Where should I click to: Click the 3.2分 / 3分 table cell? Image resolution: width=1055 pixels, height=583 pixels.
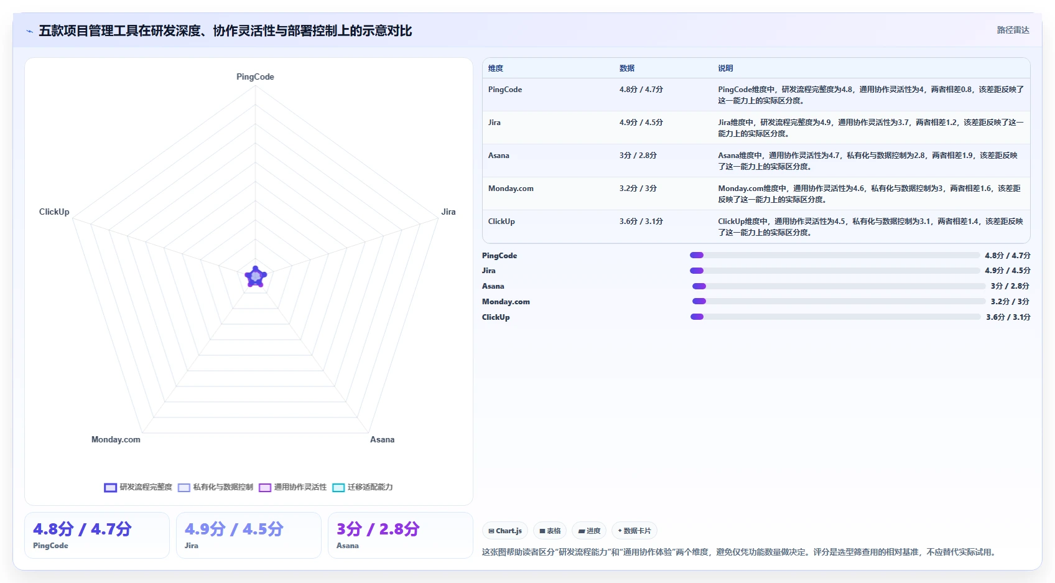point(638,189)
